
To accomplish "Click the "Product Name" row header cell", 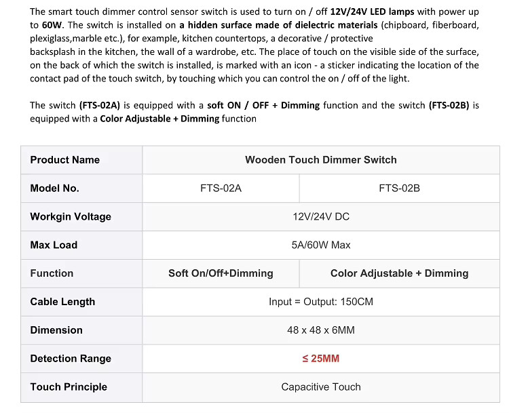I will 65,160.
